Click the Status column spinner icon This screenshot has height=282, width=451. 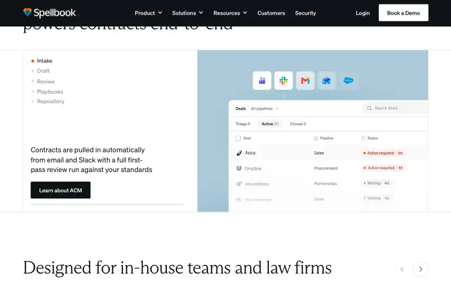click(363, 138)
